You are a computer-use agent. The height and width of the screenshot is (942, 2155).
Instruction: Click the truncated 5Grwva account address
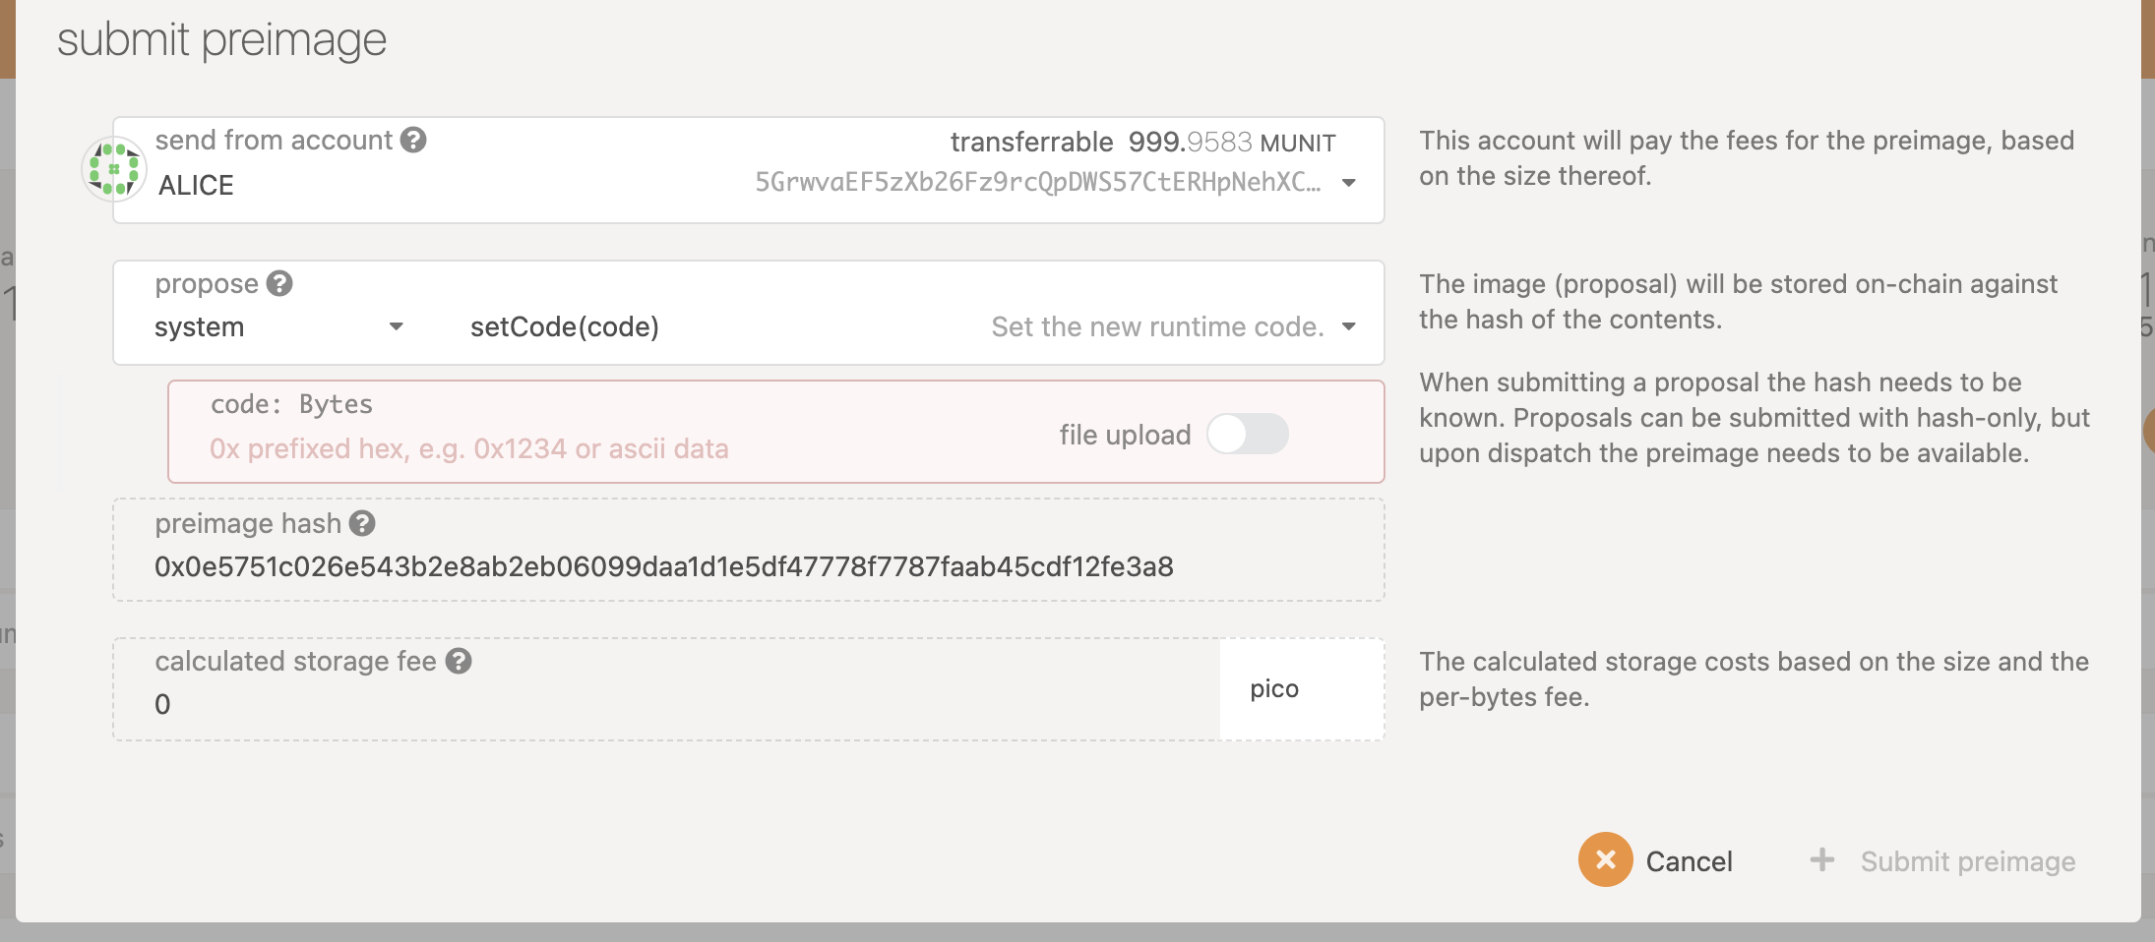[1037, 183]
